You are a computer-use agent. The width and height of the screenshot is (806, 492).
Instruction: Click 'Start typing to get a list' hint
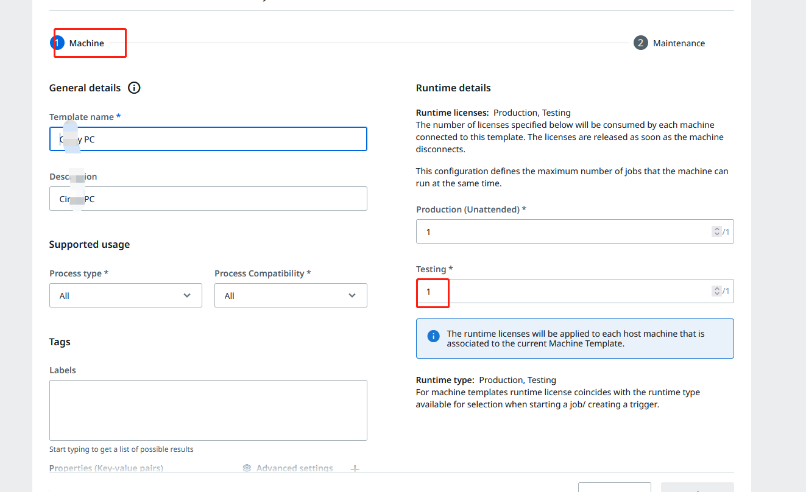tap(121, 449)
